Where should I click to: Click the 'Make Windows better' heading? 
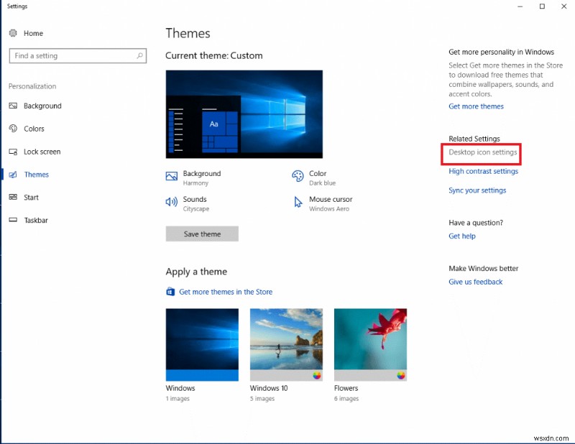(x=483, y=269)
